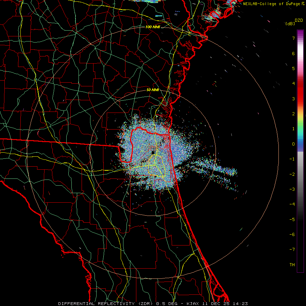
Task: Click the [dB] unit label
Action: tap(290, 23)
